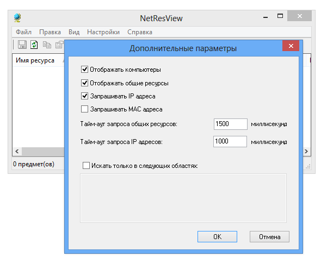The width and height of the screenshot is (327, 263).
Task: Maximize the NetResView window
Action: click(x=280, y=16)
